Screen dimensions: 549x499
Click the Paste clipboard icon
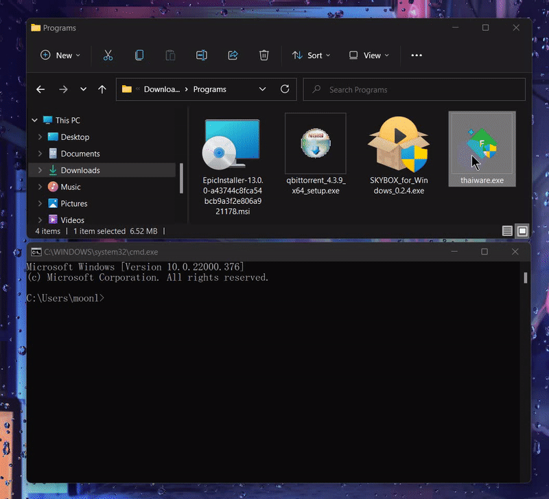[170, 56]
